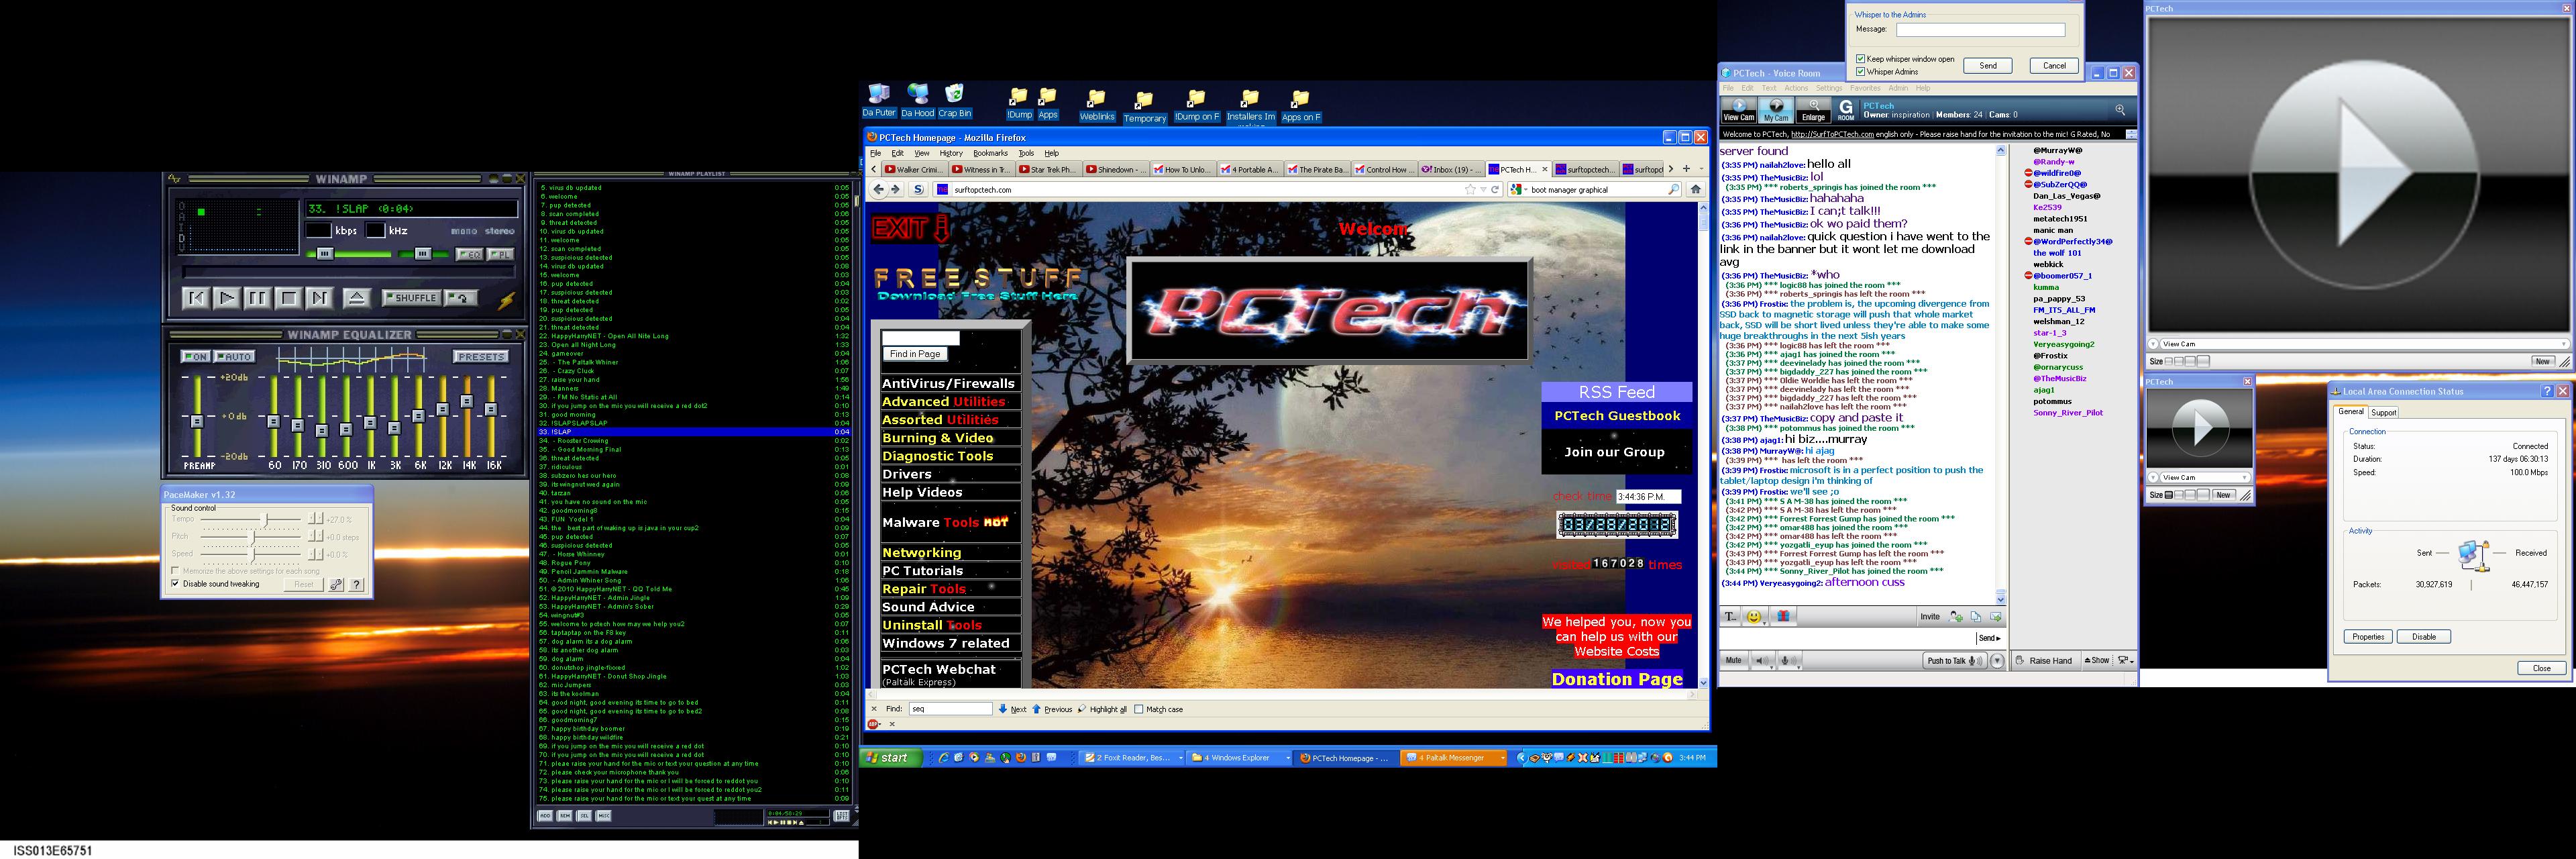Viewport: 2576px width, 859px height.
Task: Toggle Disable sound tweaking checkbox in PaceMaker
Action: tap(175, 584)
